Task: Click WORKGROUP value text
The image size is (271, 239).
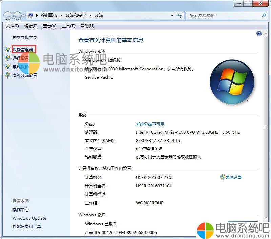Action: coord(149,203)
